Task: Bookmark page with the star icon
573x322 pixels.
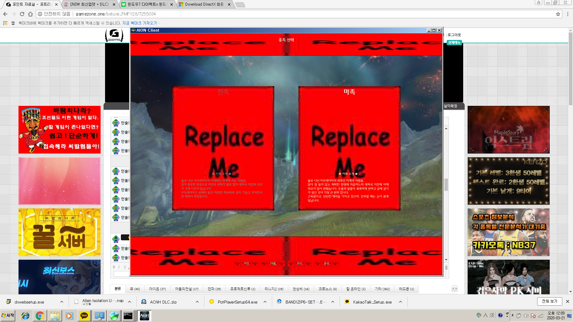Action: click(558, 14)
